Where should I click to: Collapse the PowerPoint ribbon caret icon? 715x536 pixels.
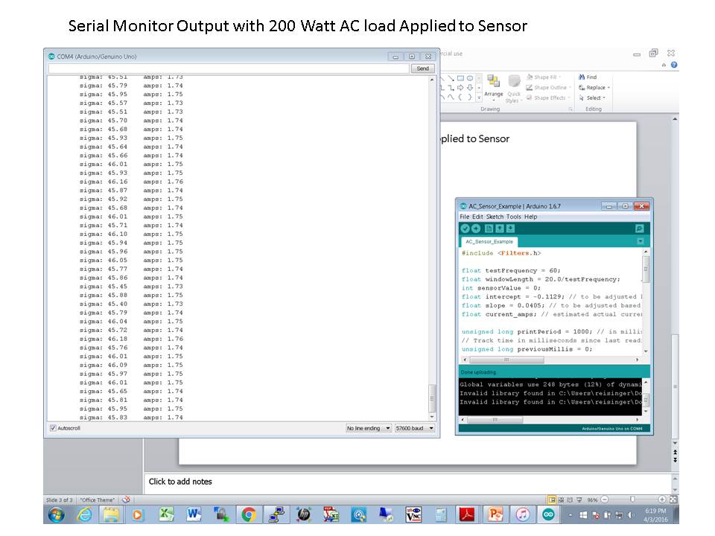664,66
